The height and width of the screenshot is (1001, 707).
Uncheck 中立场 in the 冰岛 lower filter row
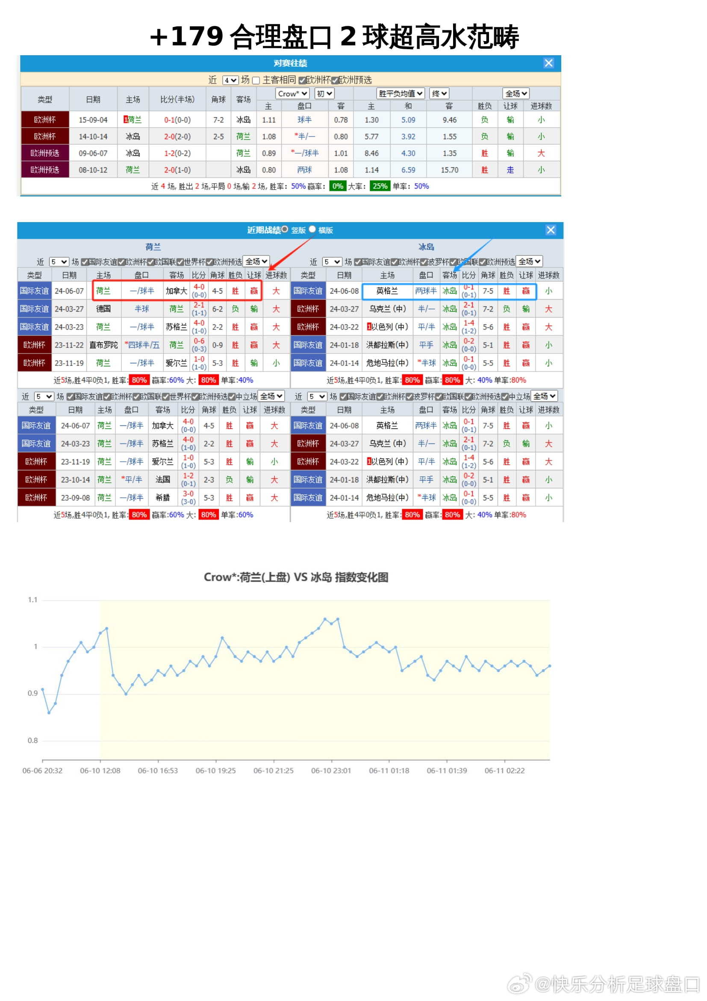tap(504, 397)
